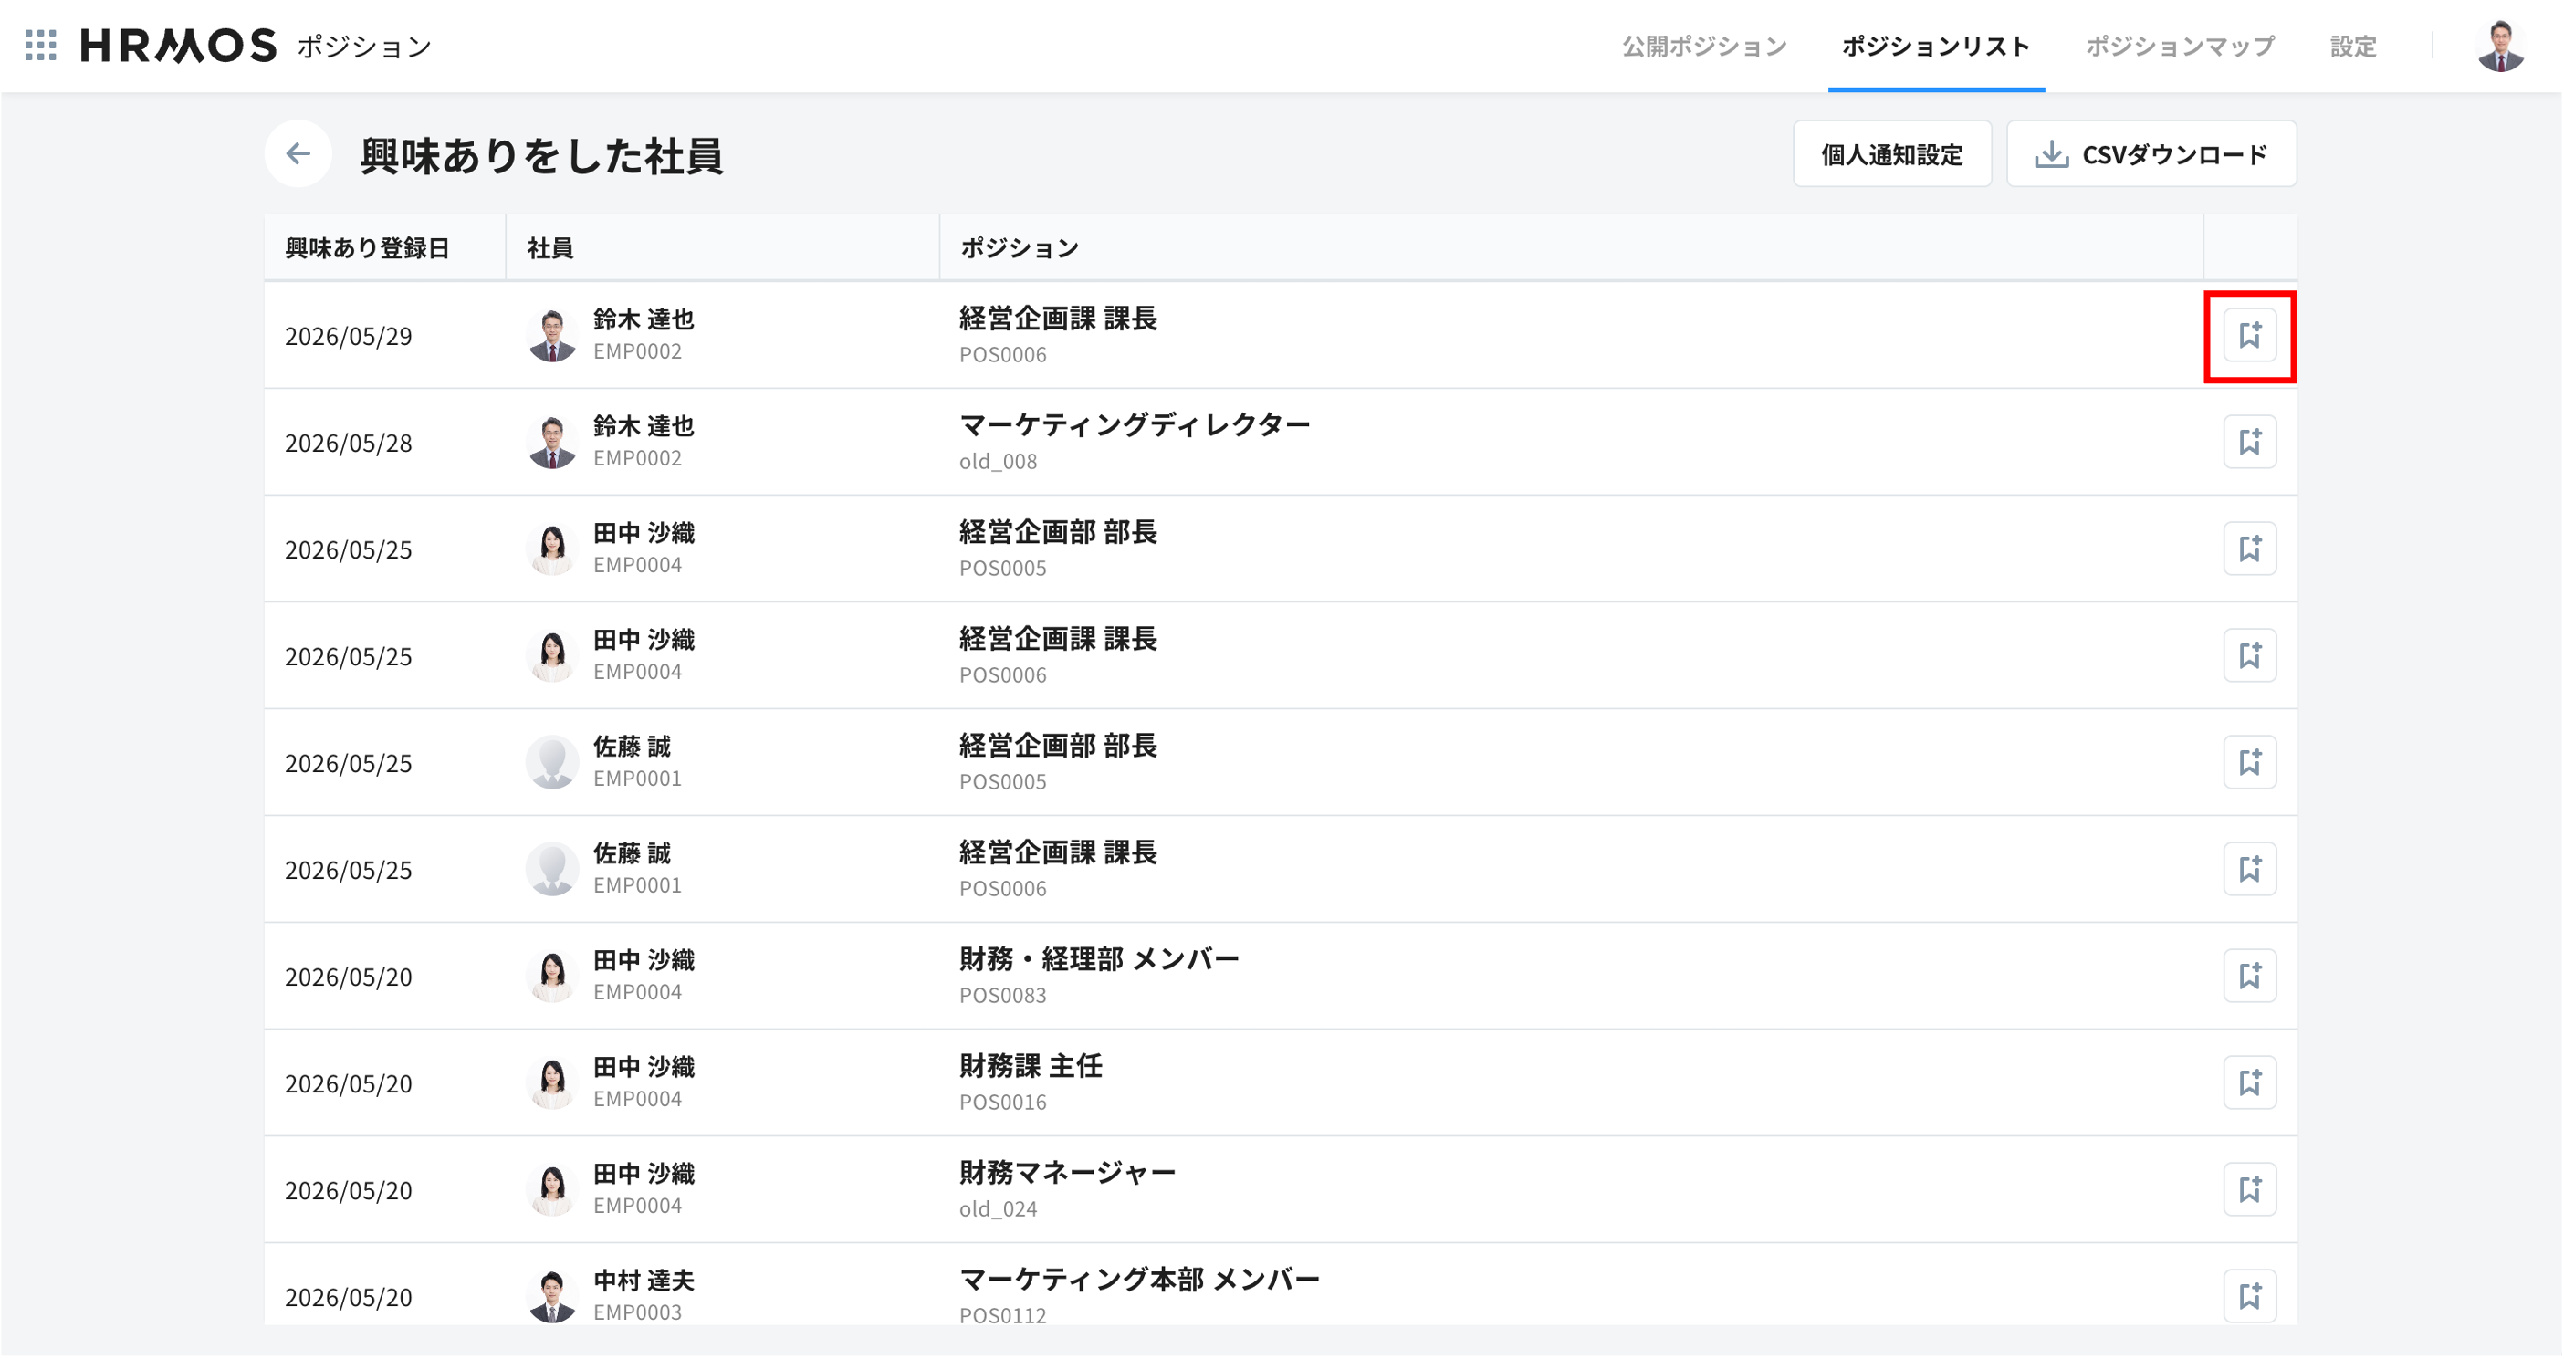Click bookmark icon for 財務課 主任 row
The width and height of the screenshot is (2564, 1359).
tap(2249, 1083)
